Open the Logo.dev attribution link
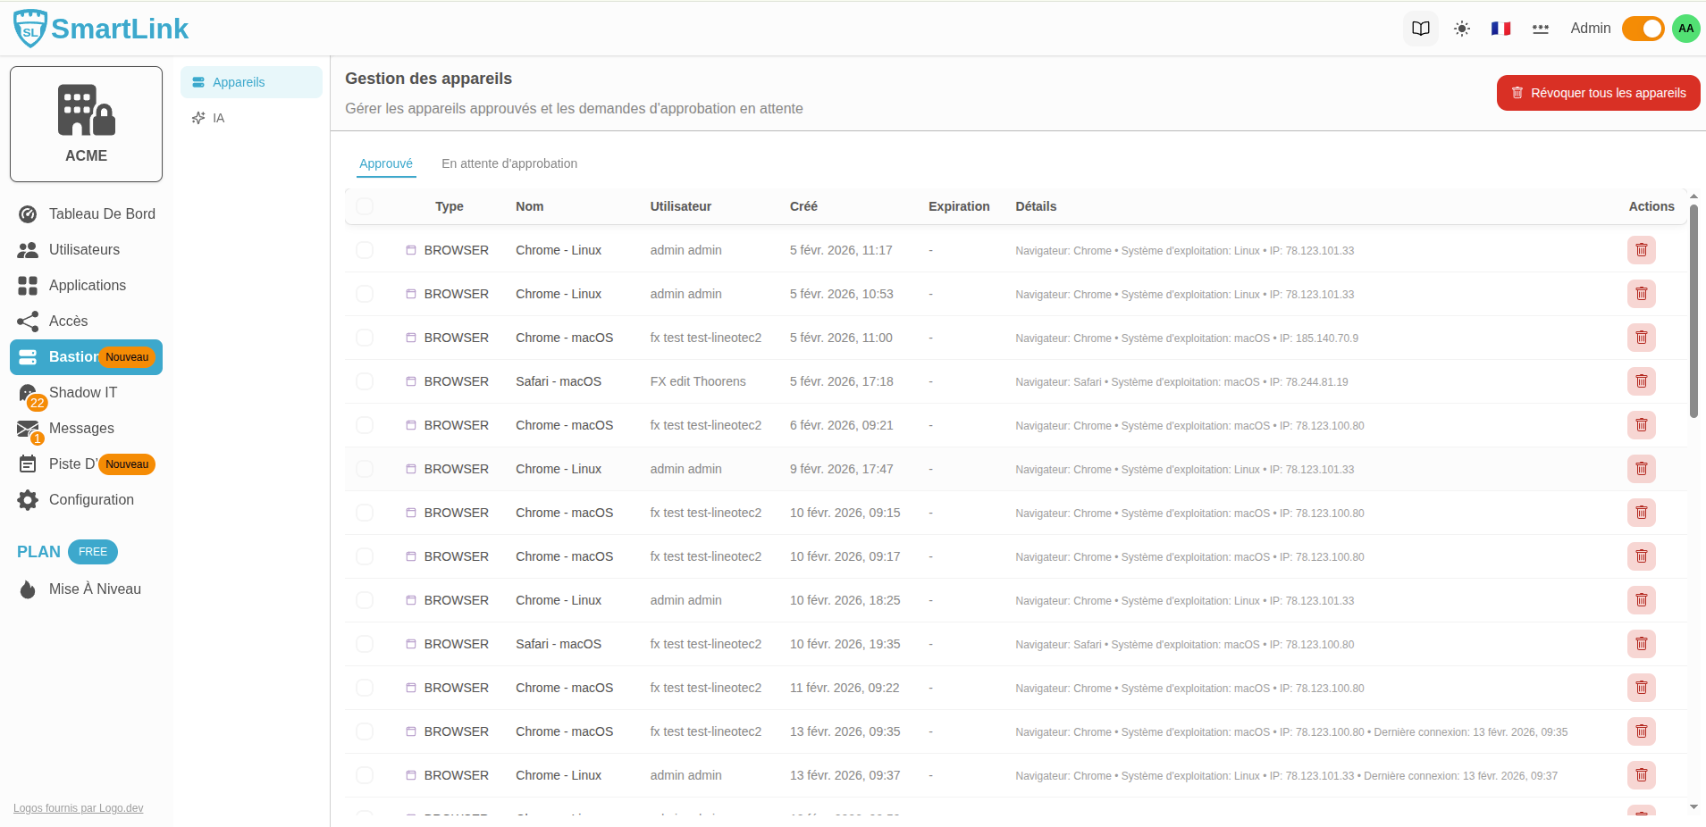This screenshot has height=827, width=1706. coord(78,808)
